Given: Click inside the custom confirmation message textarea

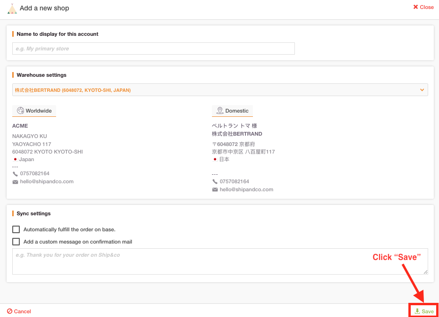Looking at the screenshot, I should [220, 261].
